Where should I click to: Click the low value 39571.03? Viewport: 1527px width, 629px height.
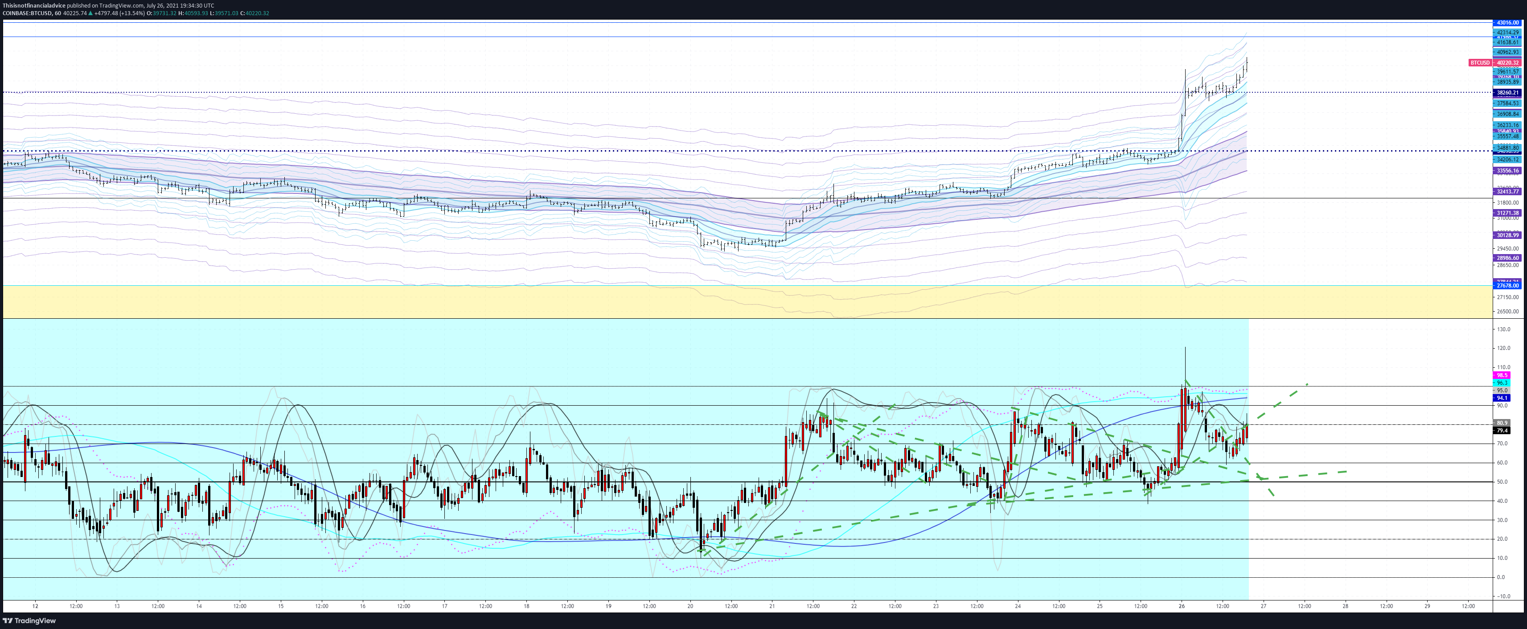[227, 13]
